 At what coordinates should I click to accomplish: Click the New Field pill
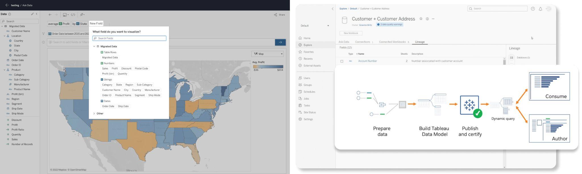tap(96, 24)
